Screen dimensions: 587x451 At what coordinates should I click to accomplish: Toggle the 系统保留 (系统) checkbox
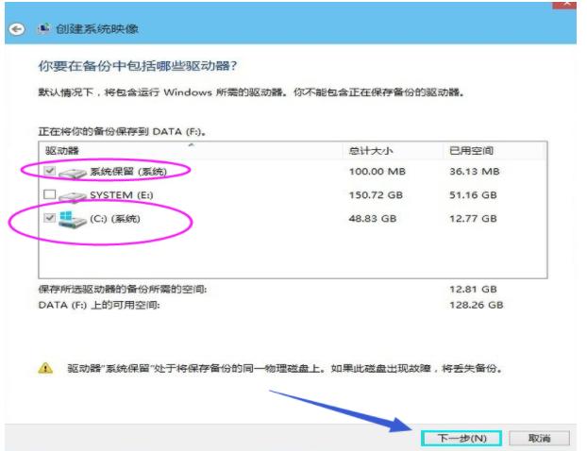[x=49, y=171]
